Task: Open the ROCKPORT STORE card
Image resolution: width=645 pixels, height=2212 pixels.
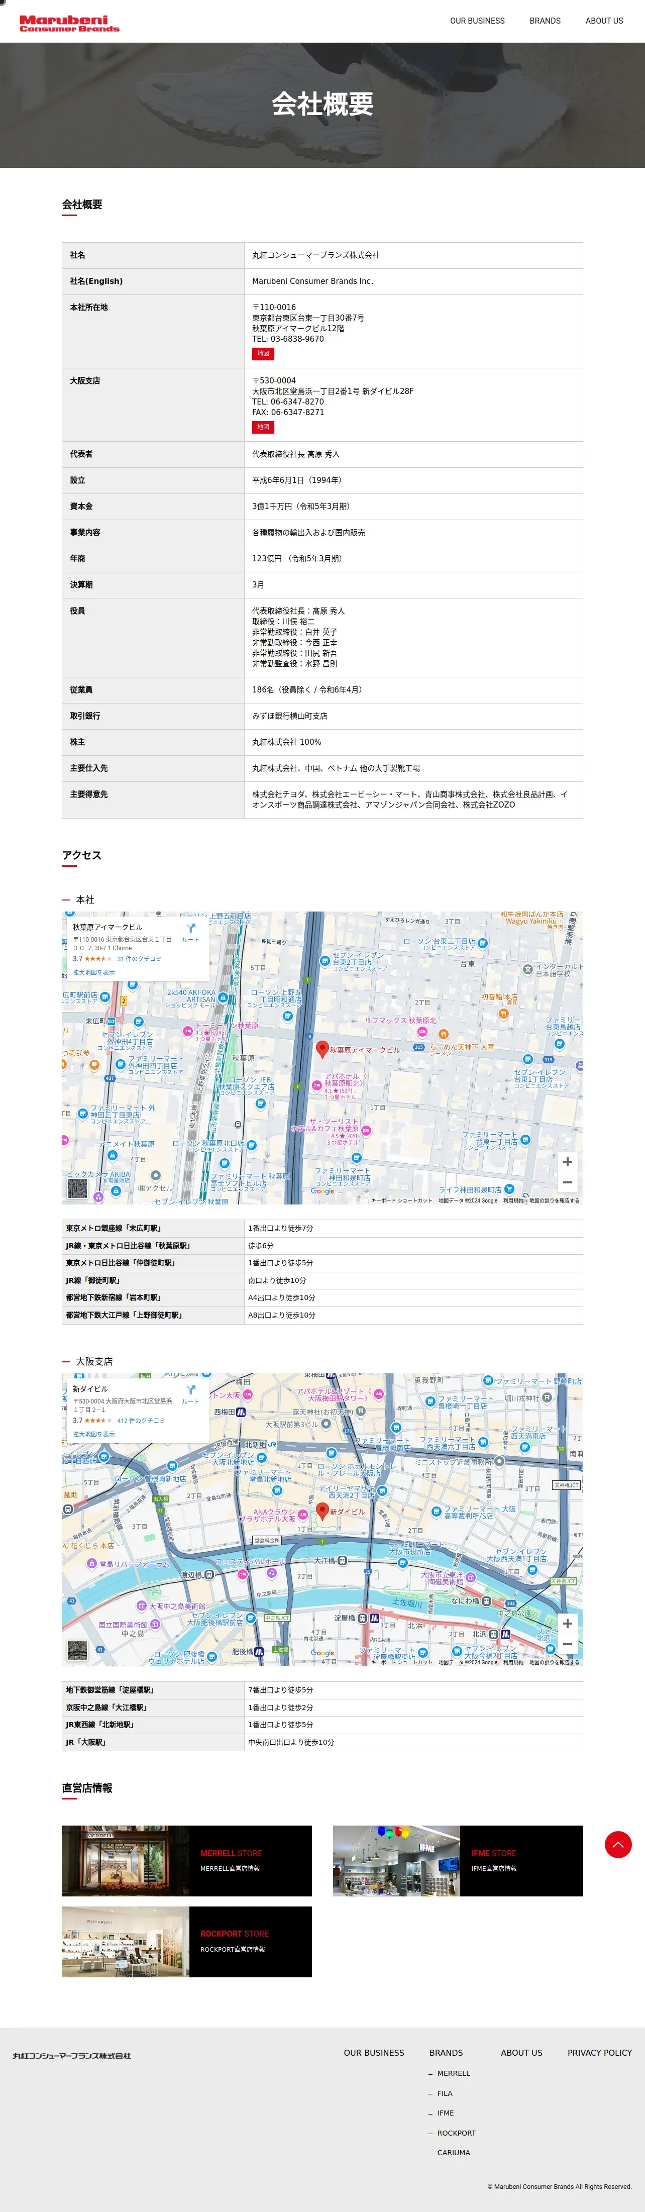Action: tap(186, 1942)
